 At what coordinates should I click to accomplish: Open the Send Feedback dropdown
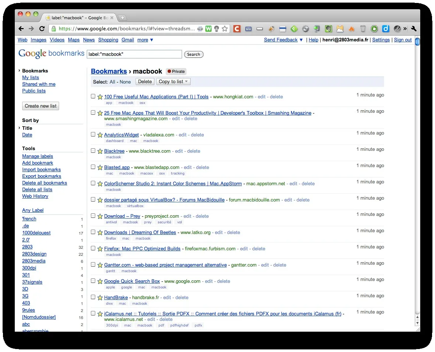pyautogui.click(x=283, y=40)
